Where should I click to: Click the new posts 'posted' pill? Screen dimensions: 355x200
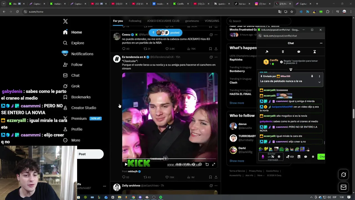click(x=166, y=32)
